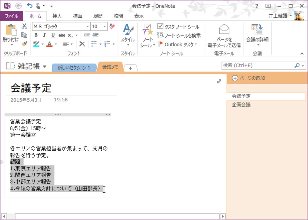This screenshot has width=308, height=220.
Task: Open the スタイル styles gallery
Action: coord(128,35)
